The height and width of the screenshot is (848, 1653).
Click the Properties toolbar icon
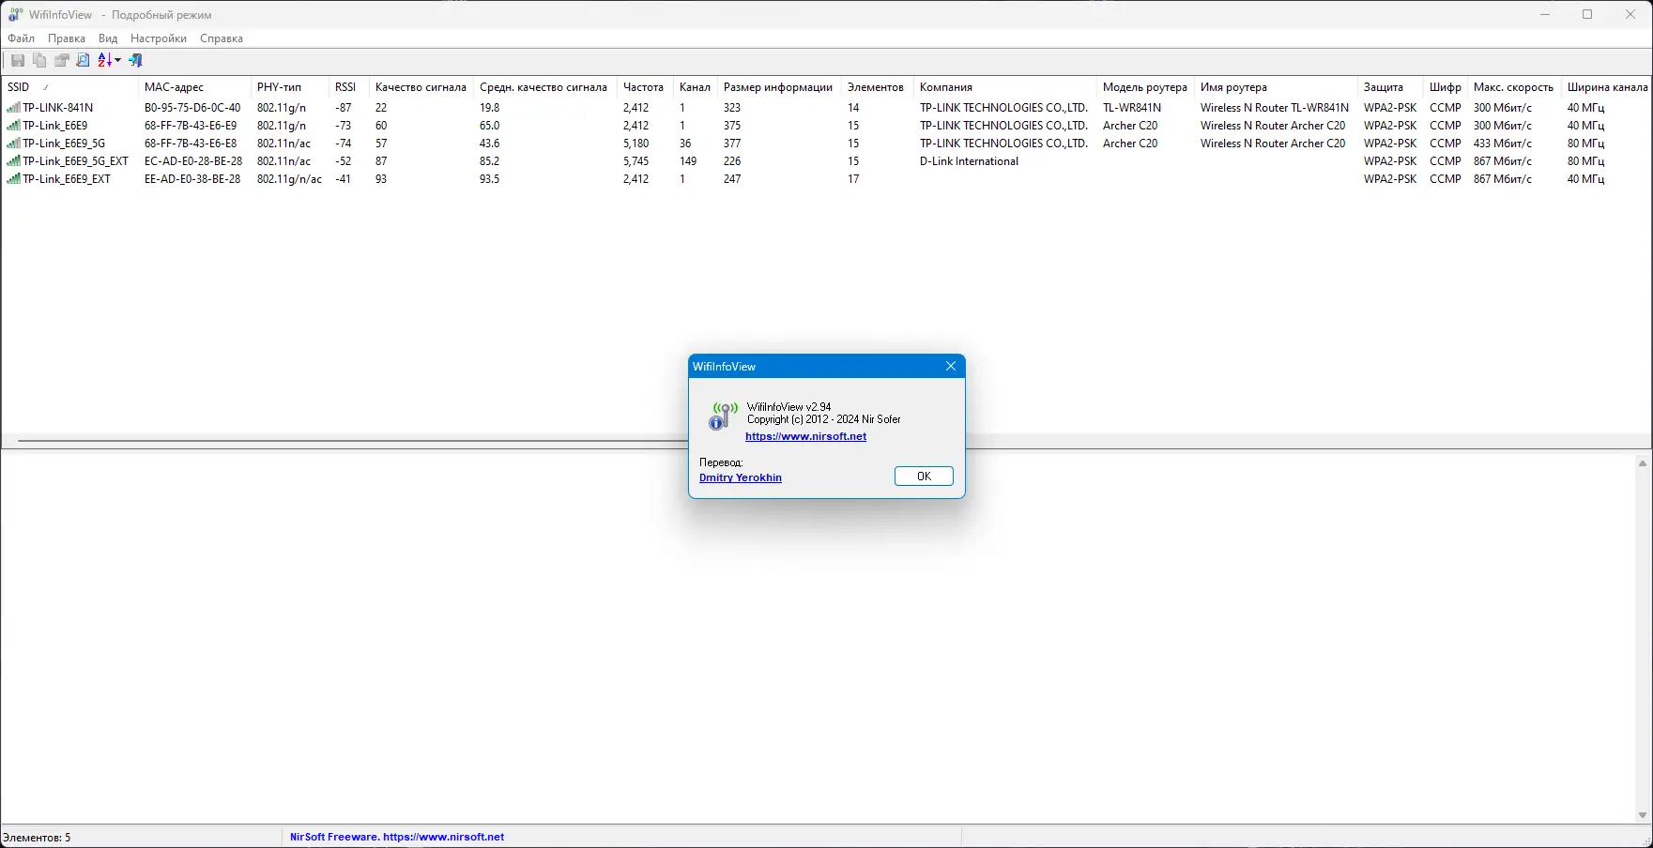[x=61, y=60]
